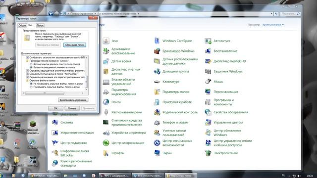Screen dimensions: 317x178
Task: Switch to the Общие tab
Action: (22, 25)
